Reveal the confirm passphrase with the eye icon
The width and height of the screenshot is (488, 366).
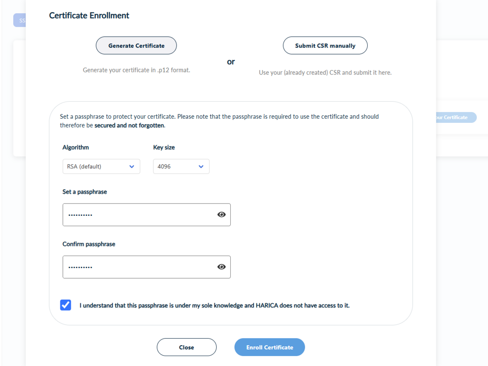pos(221,267)
